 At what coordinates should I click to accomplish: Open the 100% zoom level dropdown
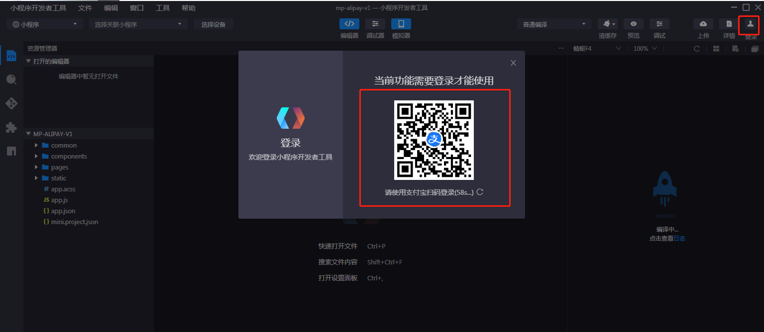pyautogui.click(x=645, y=49)
